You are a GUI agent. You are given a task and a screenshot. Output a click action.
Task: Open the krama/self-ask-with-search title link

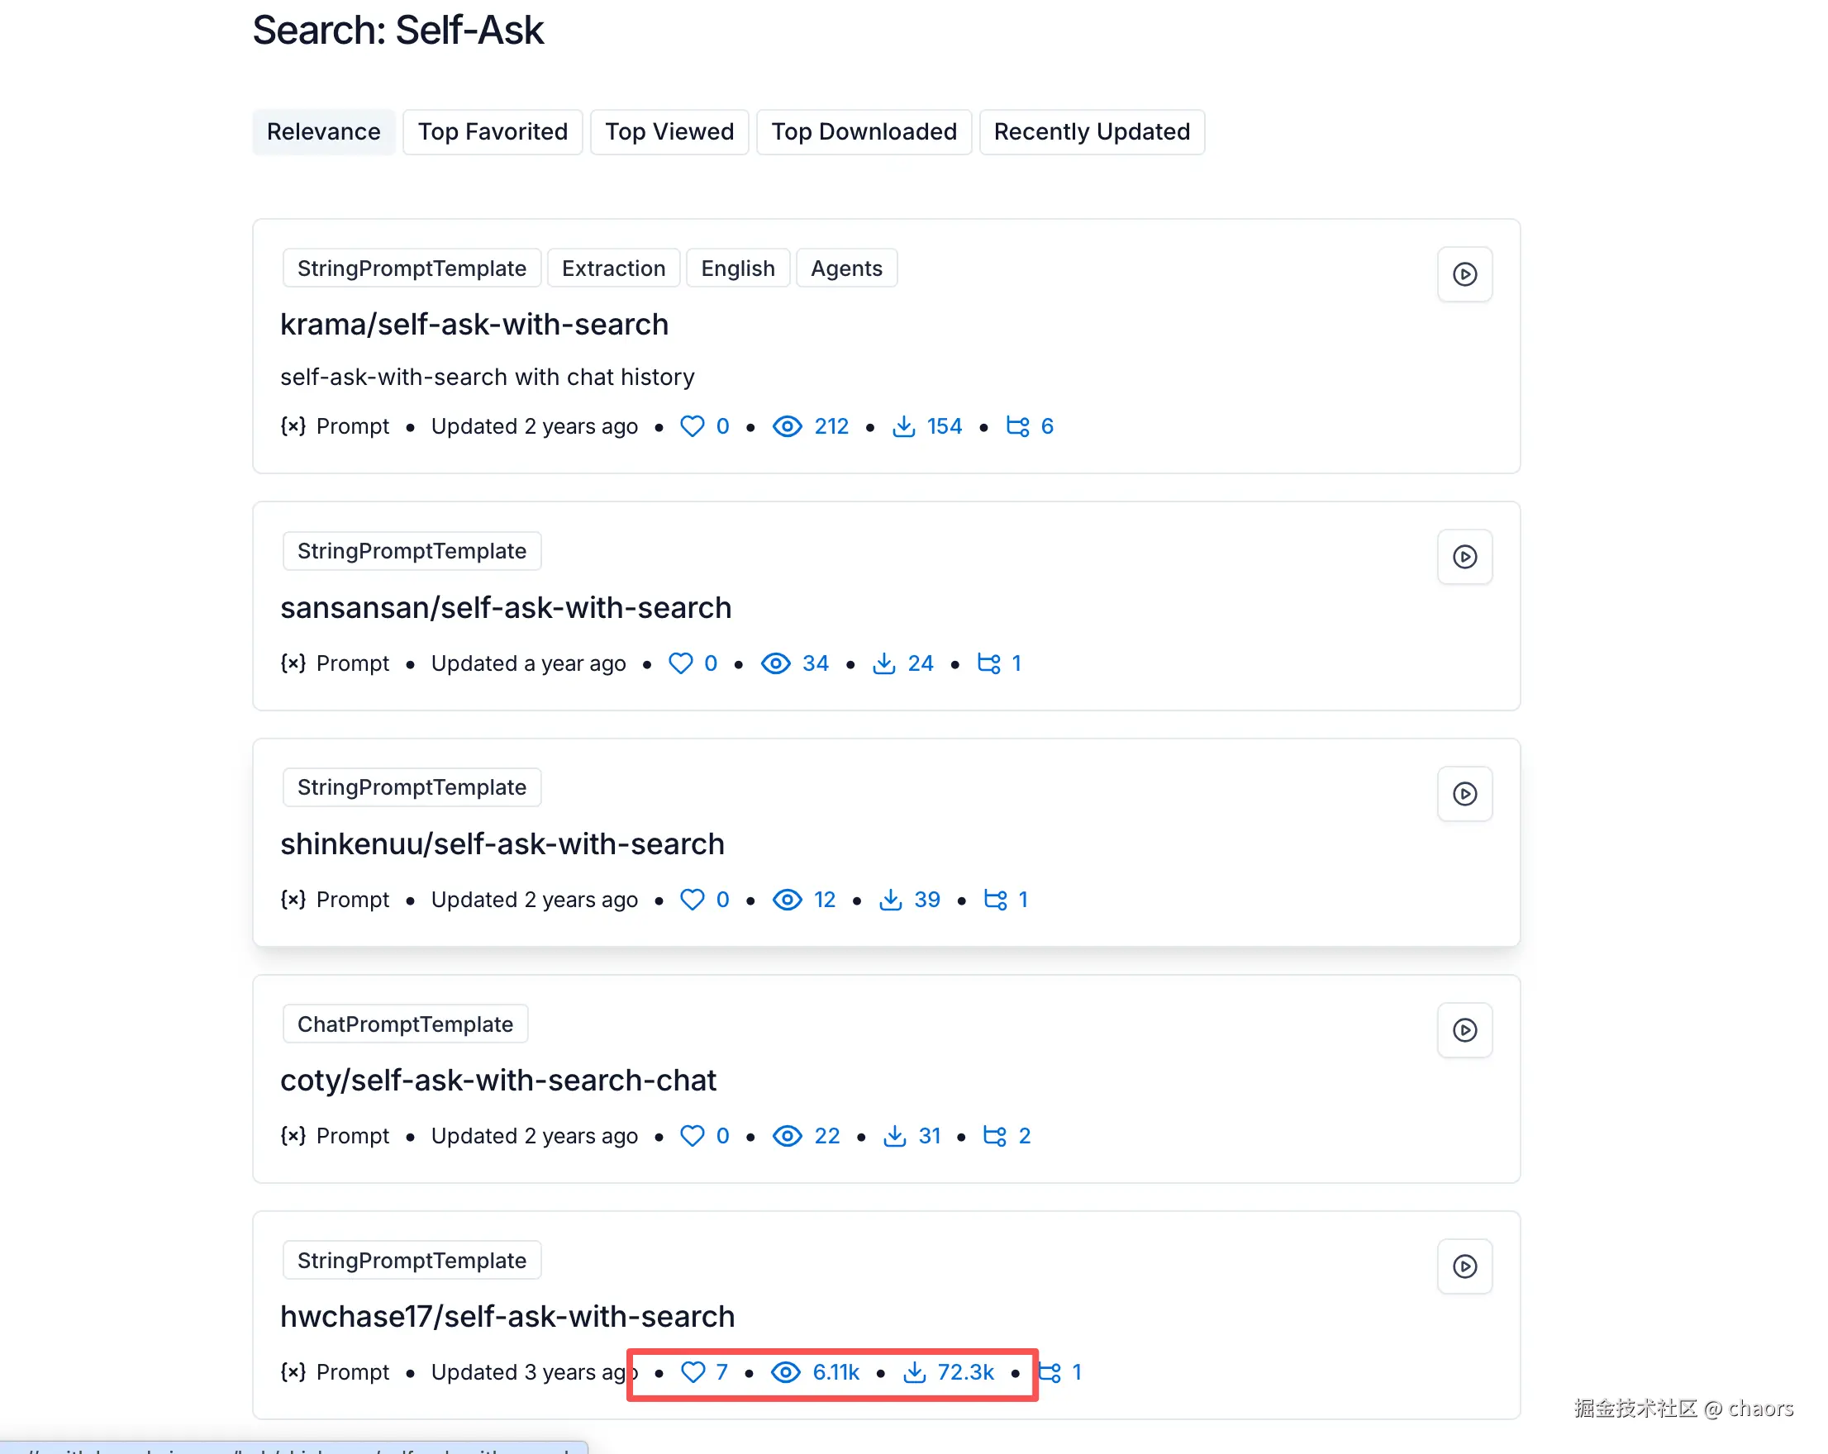tap(474, 325)
